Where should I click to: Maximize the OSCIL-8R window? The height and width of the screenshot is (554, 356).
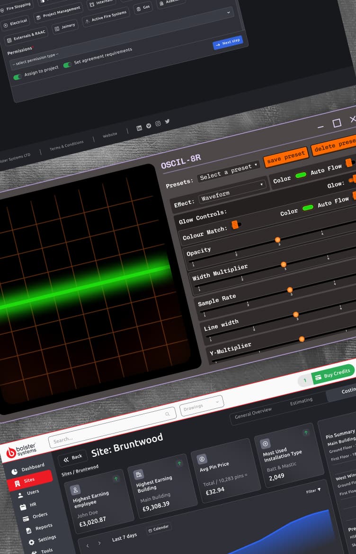click(x=337, y=122)
